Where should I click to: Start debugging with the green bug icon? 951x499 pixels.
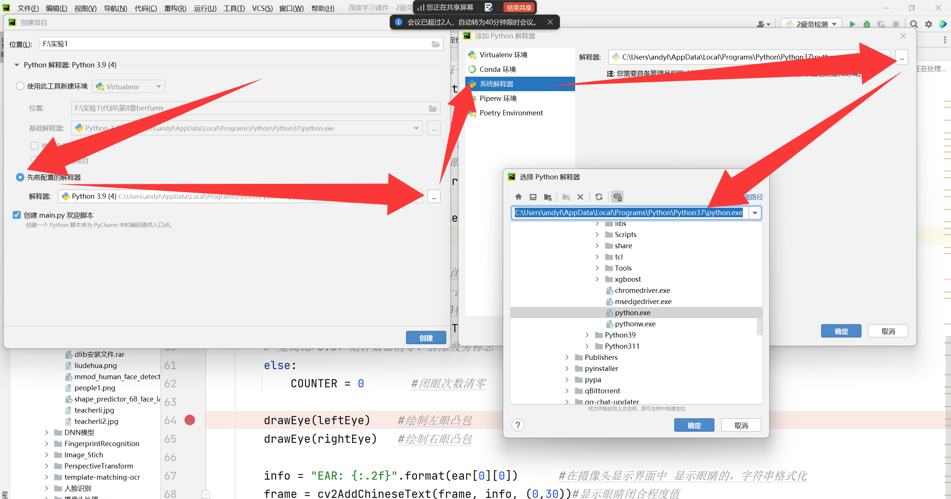pyautogui.click(x=867, y=24)
